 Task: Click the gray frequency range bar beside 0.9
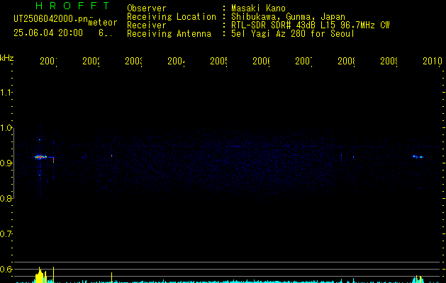[x=13, y=163]
